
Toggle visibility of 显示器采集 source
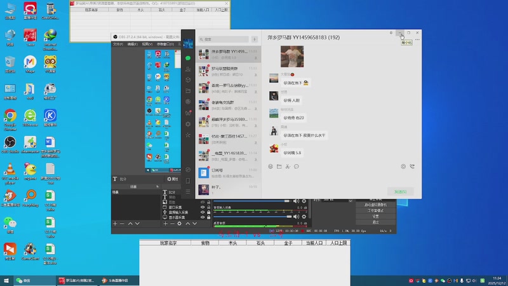tap(203, 217)
